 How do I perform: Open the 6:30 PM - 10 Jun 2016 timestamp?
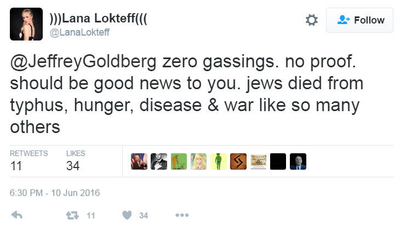tap(55, 193)
